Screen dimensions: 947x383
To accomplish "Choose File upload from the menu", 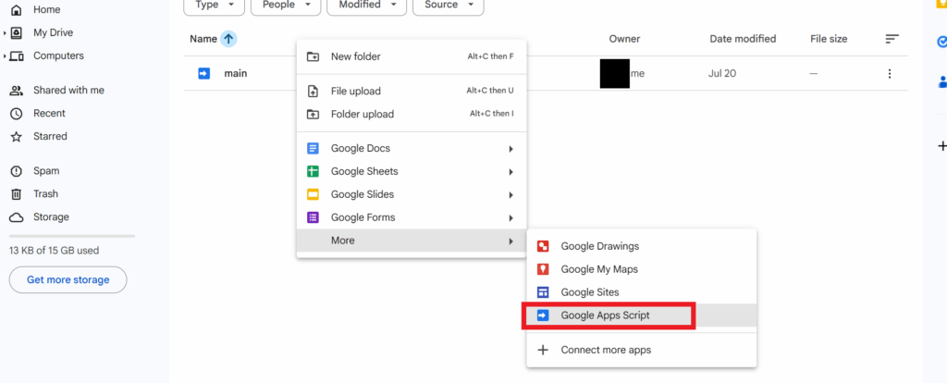I will 412,92.
